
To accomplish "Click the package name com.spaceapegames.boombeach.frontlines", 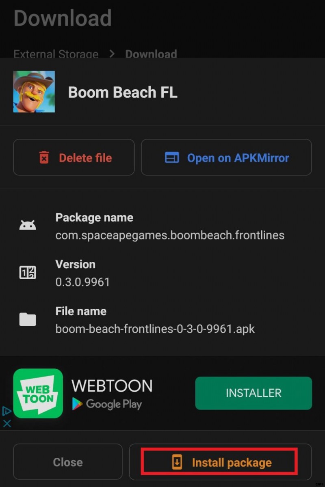I will tap(170, 235).
